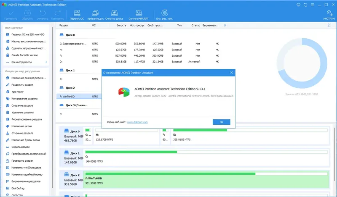Select C: 149.05GB NTFS block in disk map
The image size is (337, 197).
pos(206,157)
